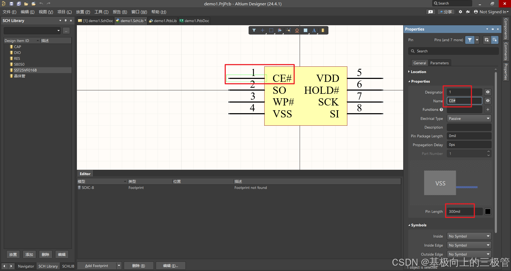Open the library filter combo box
This screenshot has width=511, height=271.
click(32, 31)
